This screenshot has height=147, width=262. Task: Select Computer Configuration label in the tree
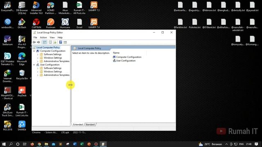click(x=53, y=51)
